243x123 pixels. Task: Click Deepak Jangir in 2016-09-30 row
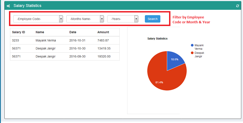(46, 56)
